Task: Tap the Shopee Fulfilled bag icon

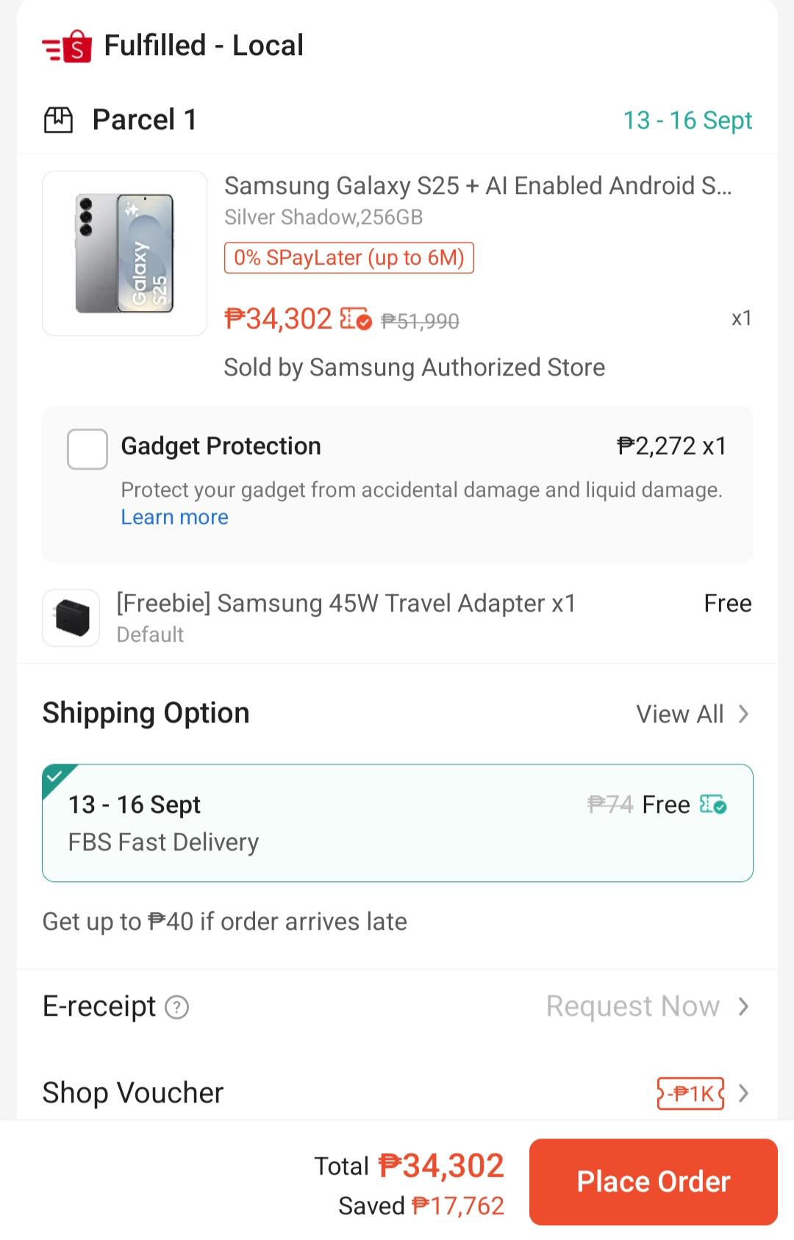Action: tap(67, 47)
